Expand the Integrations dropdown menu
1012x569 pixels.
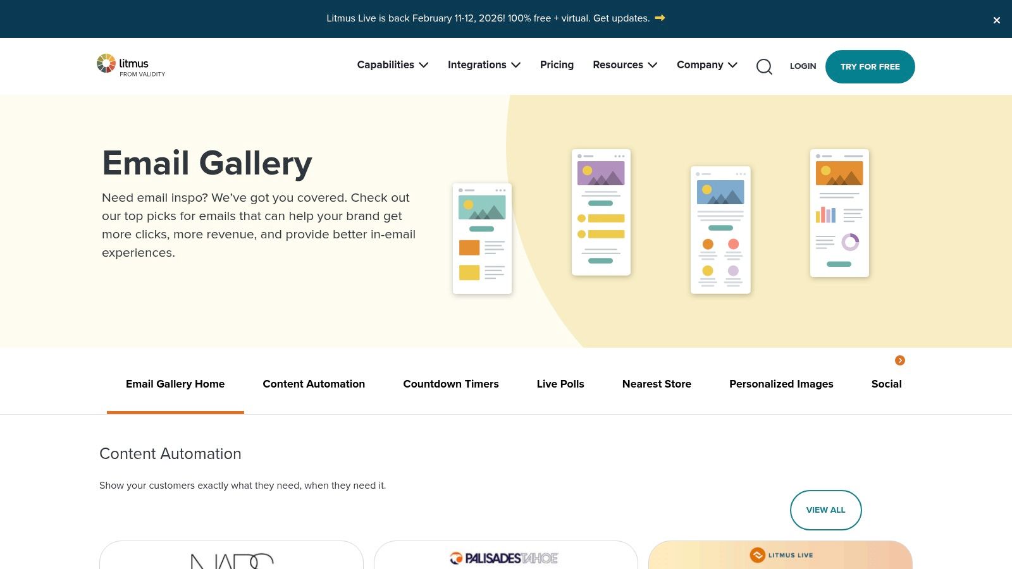coord(484,64)
